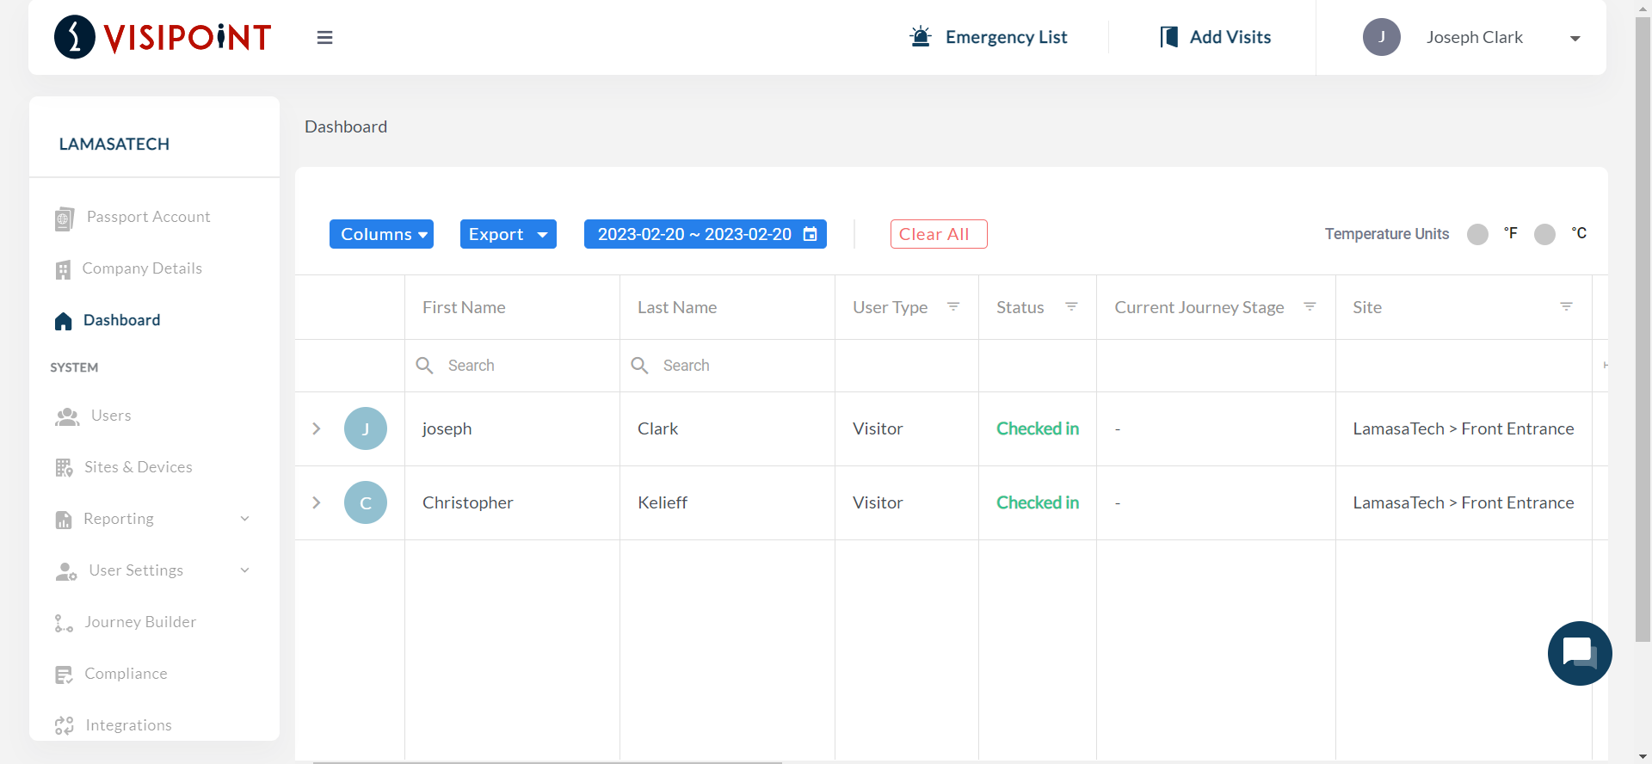Filter the Site column
The image size is (1652, 764).
pos(1566,307)
